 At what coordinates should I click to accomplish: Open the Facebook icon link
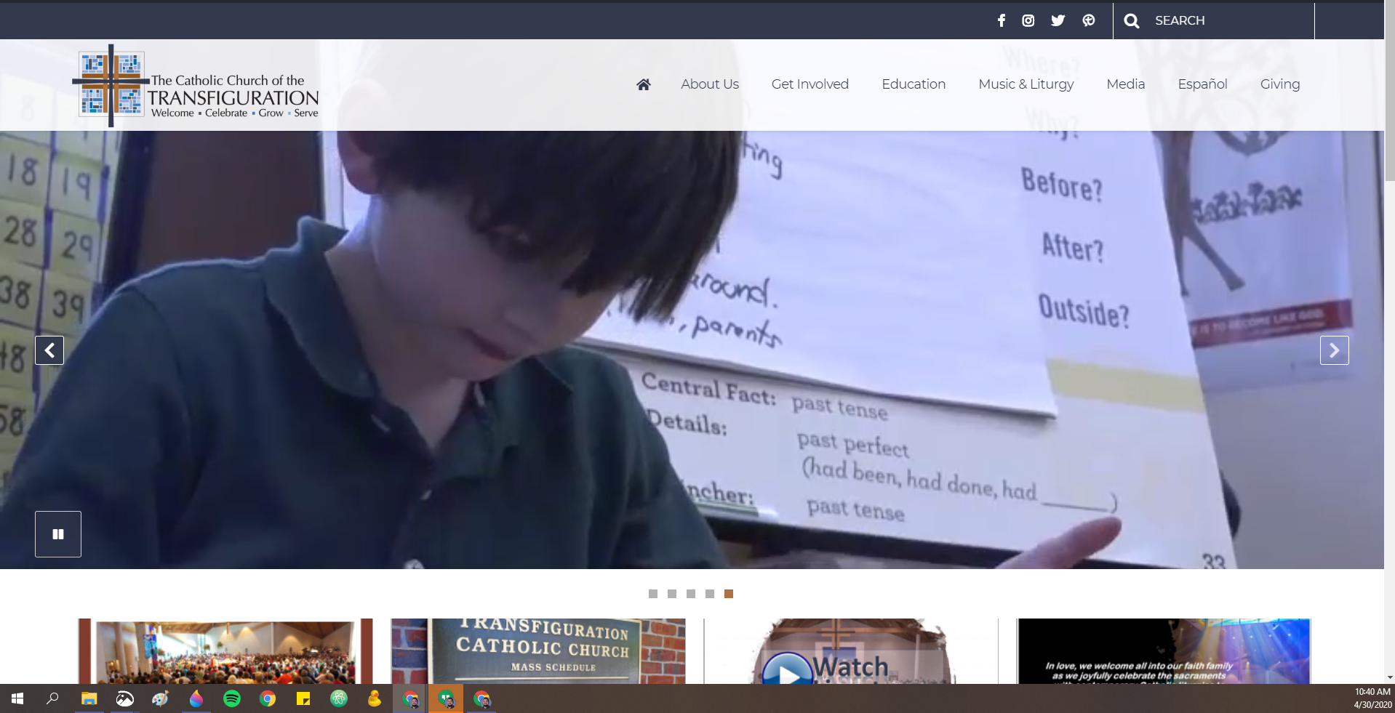[x=1002, y=20]
